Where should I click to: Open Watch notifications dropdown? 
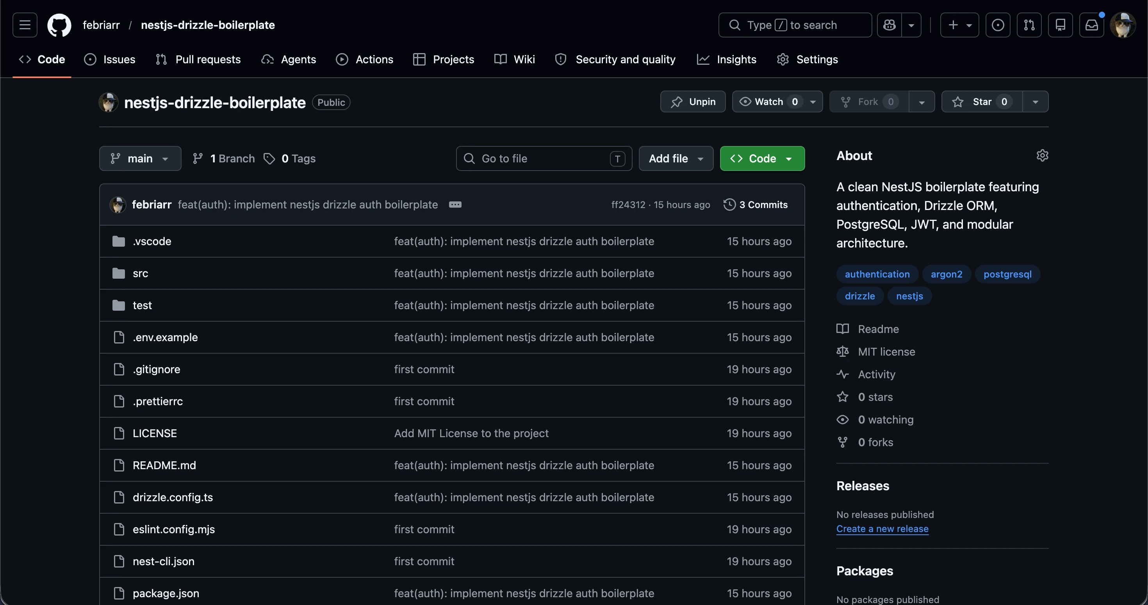coord(777,101)
